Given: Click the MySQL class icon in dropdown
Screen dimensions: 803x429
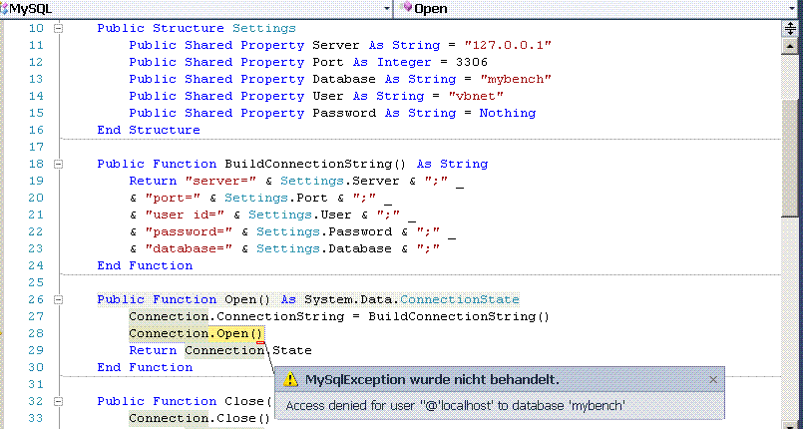Looking at the screenshot, I should (x=4, y=8).
